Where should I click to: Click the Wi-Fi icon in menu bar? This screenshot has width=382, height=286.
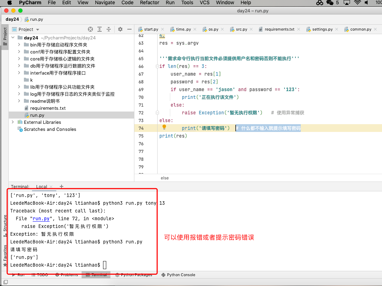point(357,3)
